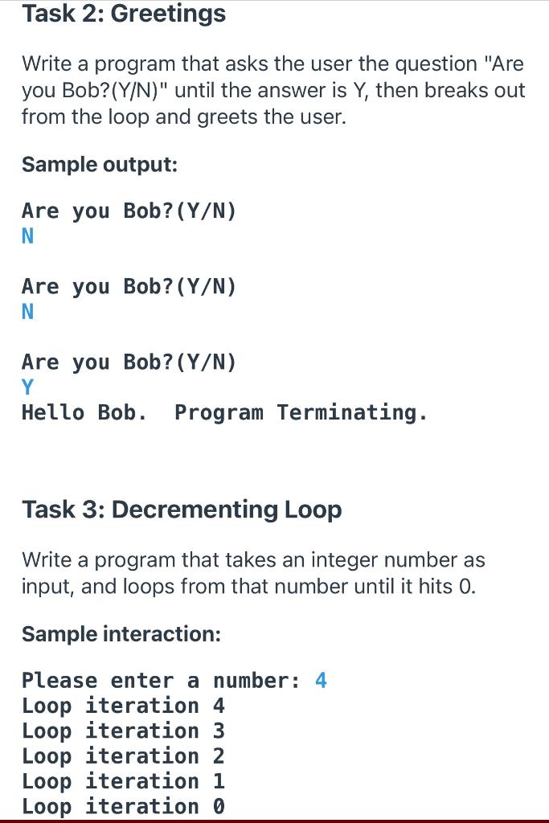Click the 'Please enter a number:' prompt

(161, 681)
